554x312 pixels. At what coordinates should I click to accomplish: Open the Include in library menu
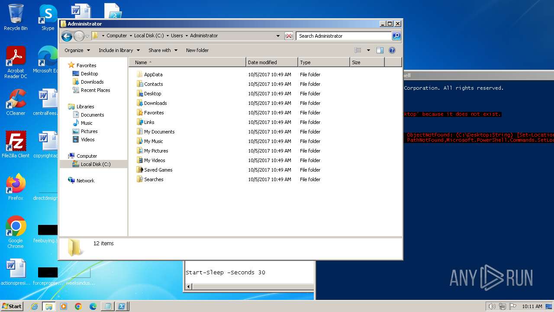[119, 50]
